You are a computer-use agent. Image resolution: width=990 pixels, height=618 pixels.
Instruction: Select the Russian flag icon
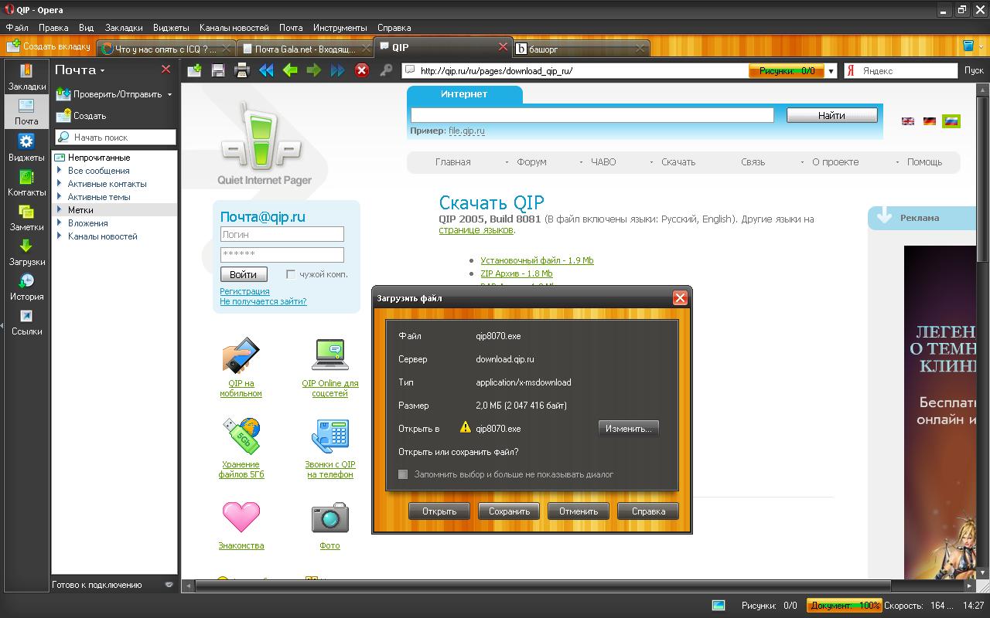[x=951, y=121]
